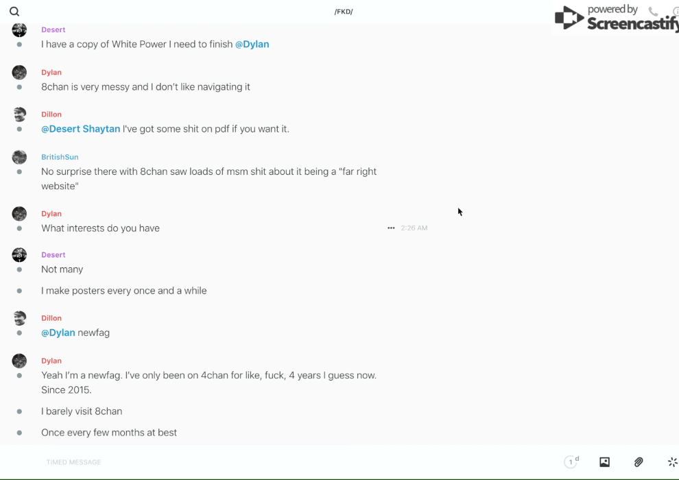Screen dimensions: 679x480
Task: Click BritishSun's profile avatar
Action: [x=19, y=157]
